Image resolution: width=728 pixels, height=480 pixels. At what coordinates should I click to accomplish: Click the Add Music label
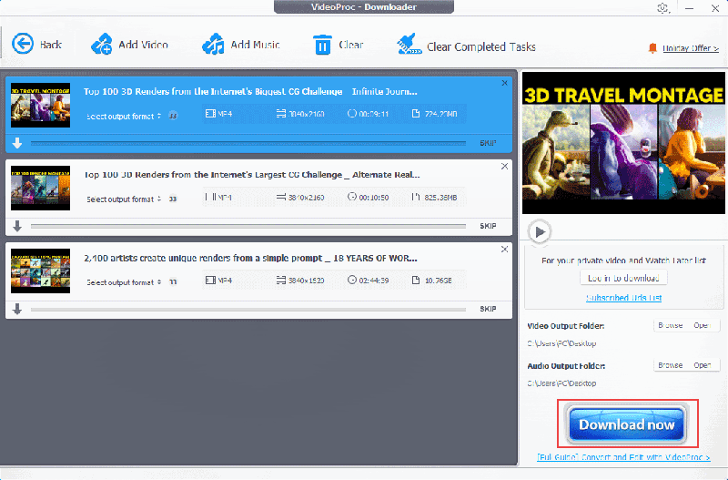tap(255, 45)
